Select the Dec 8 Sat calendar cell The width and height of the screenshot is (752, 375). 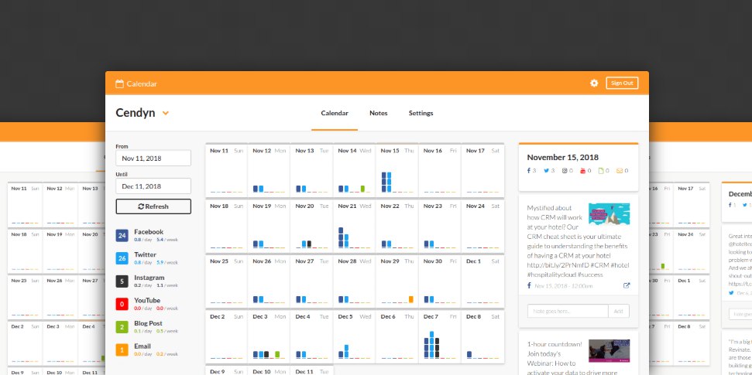pos(482,336)
